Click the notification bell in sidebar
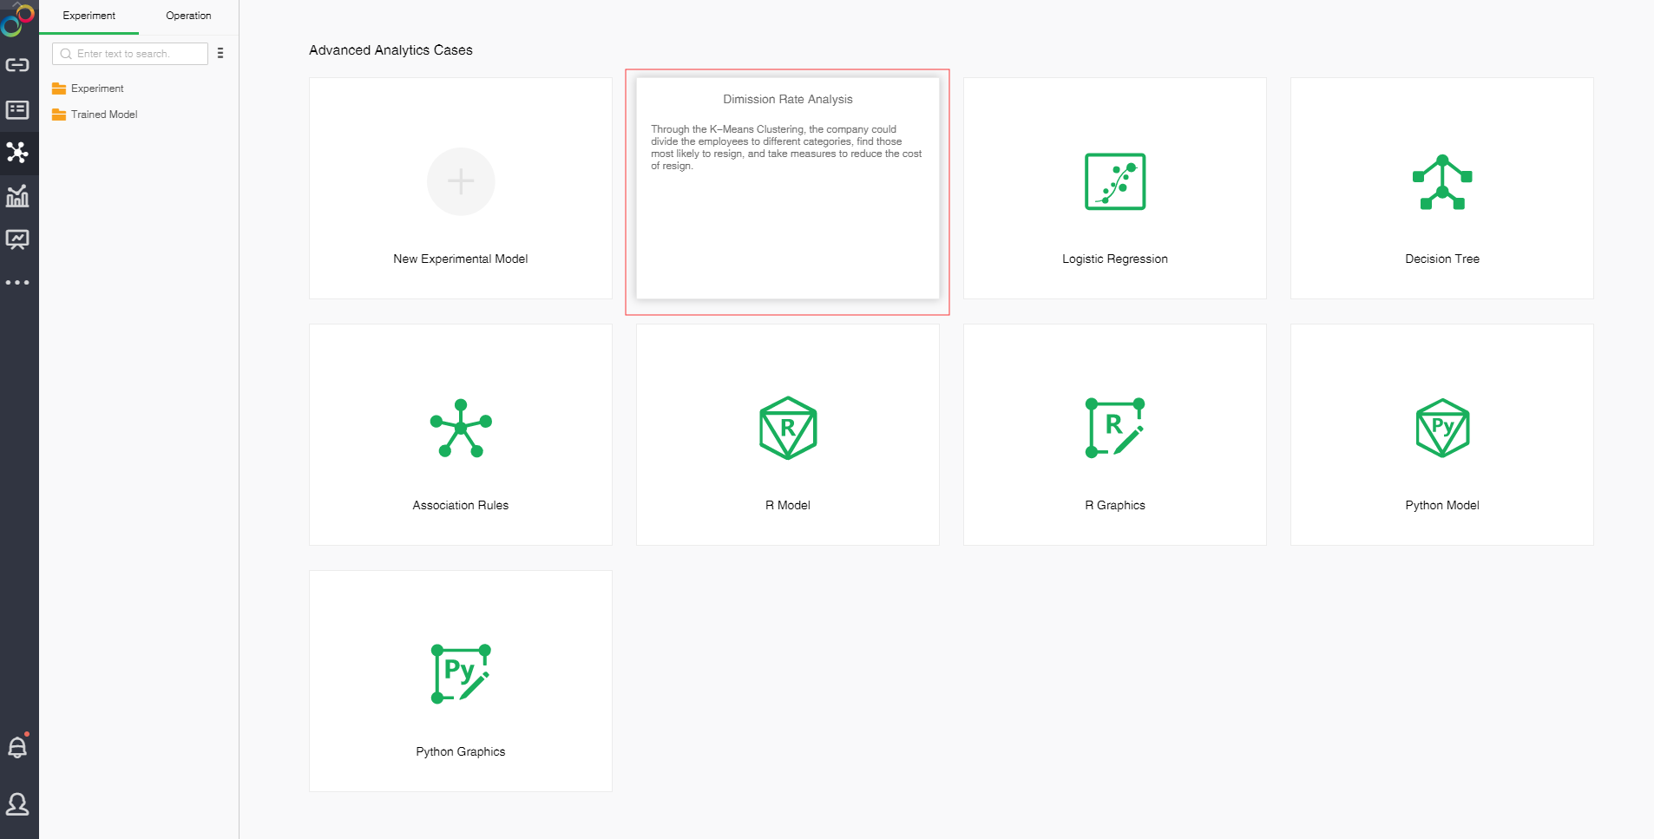This screenshot has height=839, width=1654. click(x=17, y=747)
